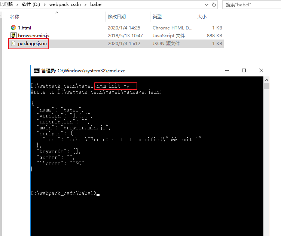The image size is (281, 236).
Task: Click the "author" line in cmd output
Action: [x=55, y=157]
